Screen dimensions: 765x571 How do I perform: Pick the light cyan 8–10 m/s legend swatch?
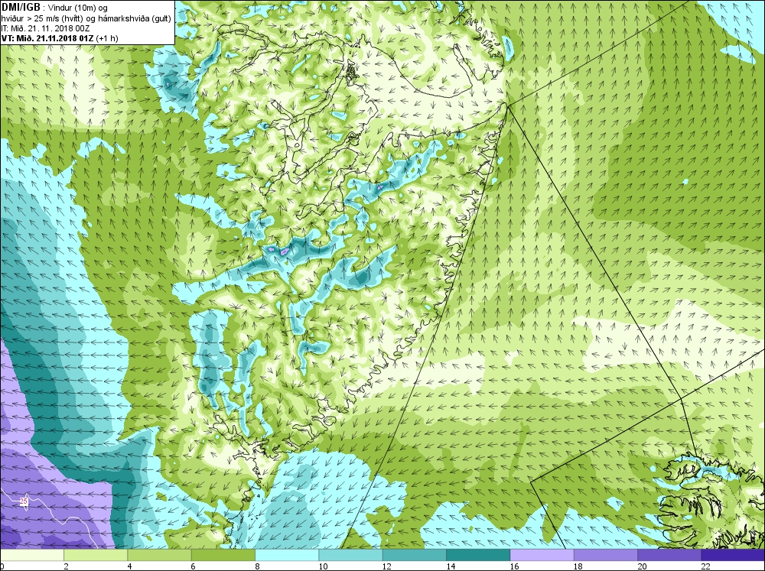coord(287,556)
